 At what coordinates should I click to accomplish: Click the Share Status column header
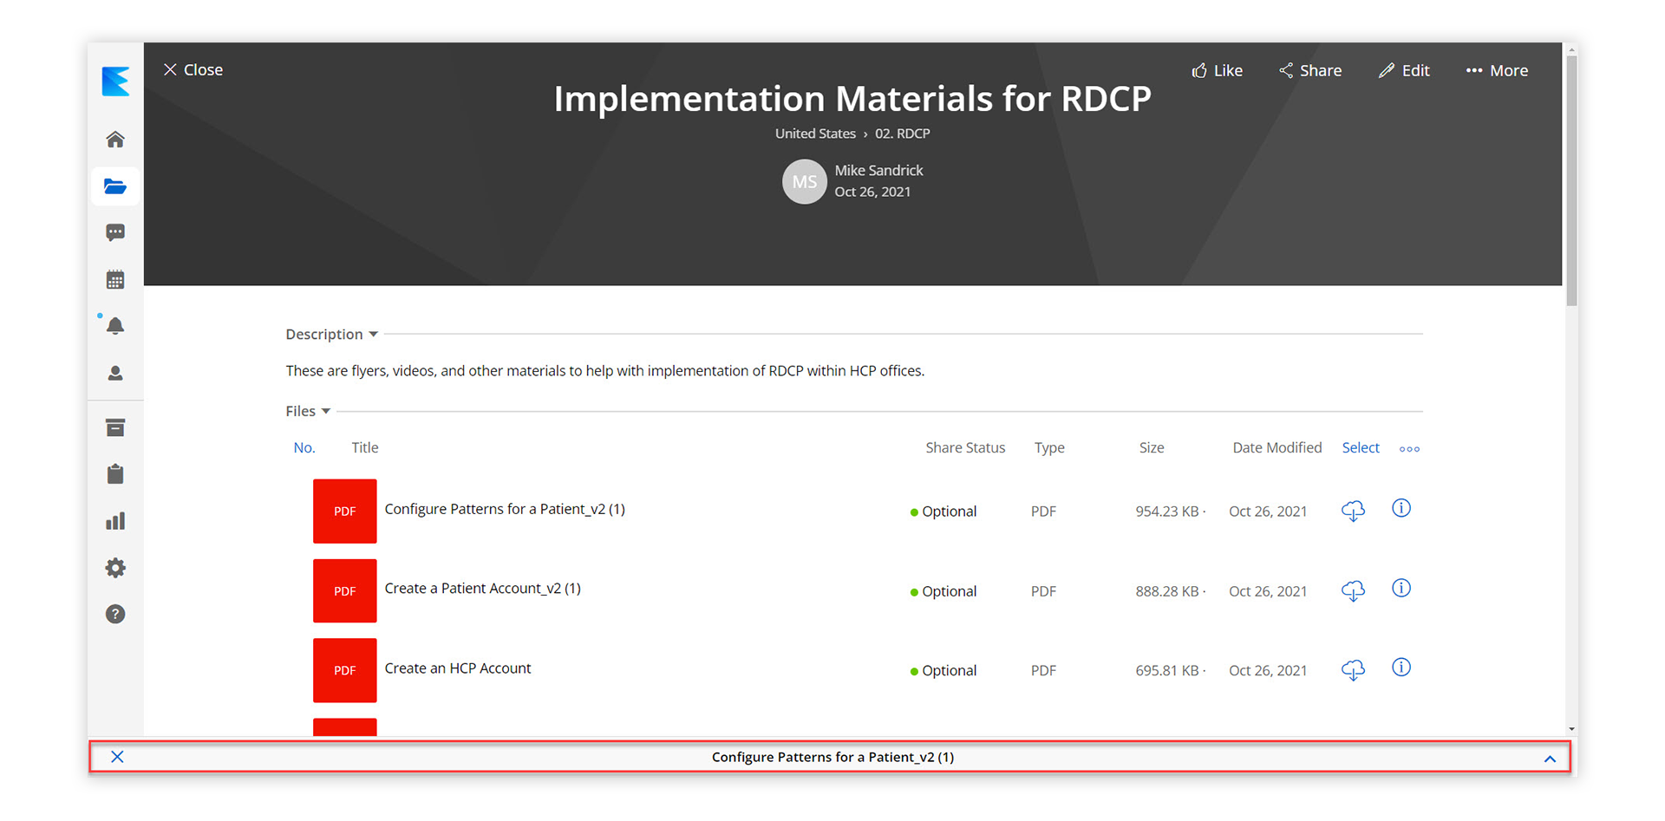pyautogui.click(x=965, y=447)
